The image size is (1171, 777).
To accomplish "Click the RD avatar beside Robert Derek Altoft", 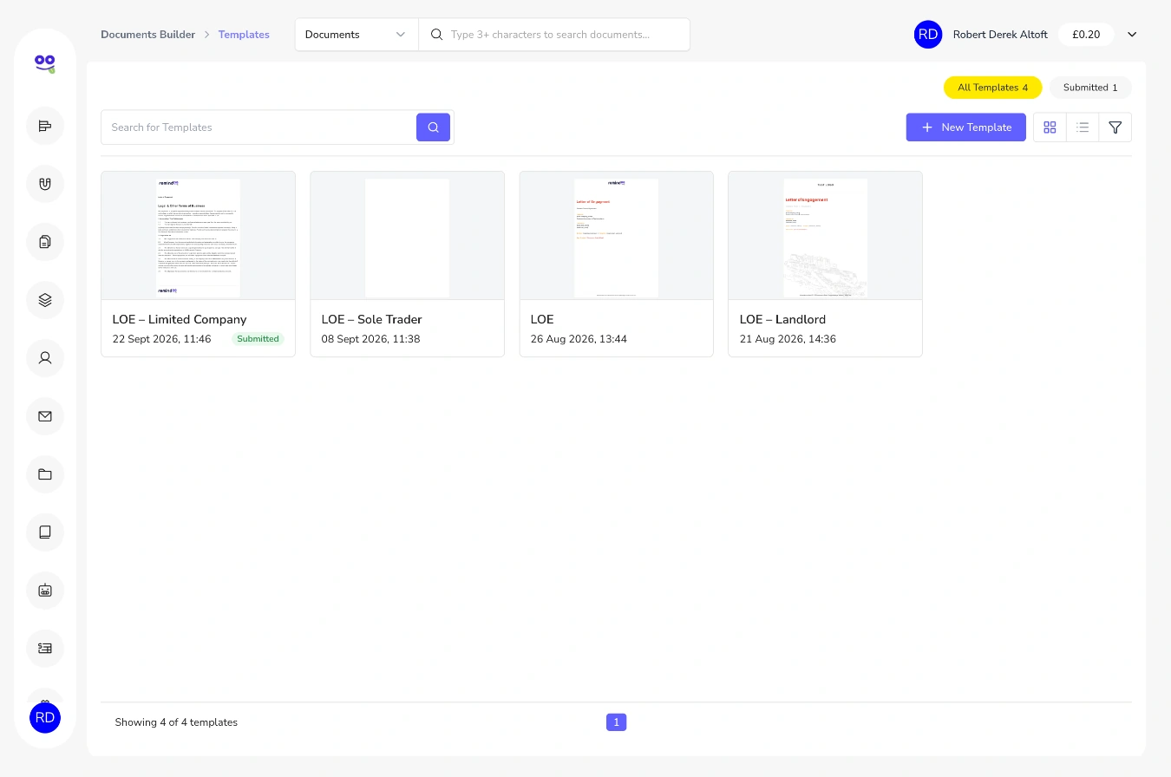I will pyautogui.click(x=928, y=35).
